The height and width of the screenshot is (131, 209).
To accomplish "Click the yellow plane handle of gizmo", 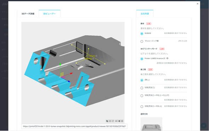I will pyautogui.click(x=62, y=75).
